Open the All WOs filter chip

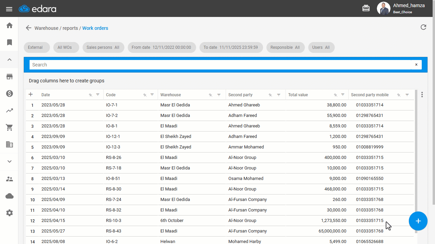66,47
